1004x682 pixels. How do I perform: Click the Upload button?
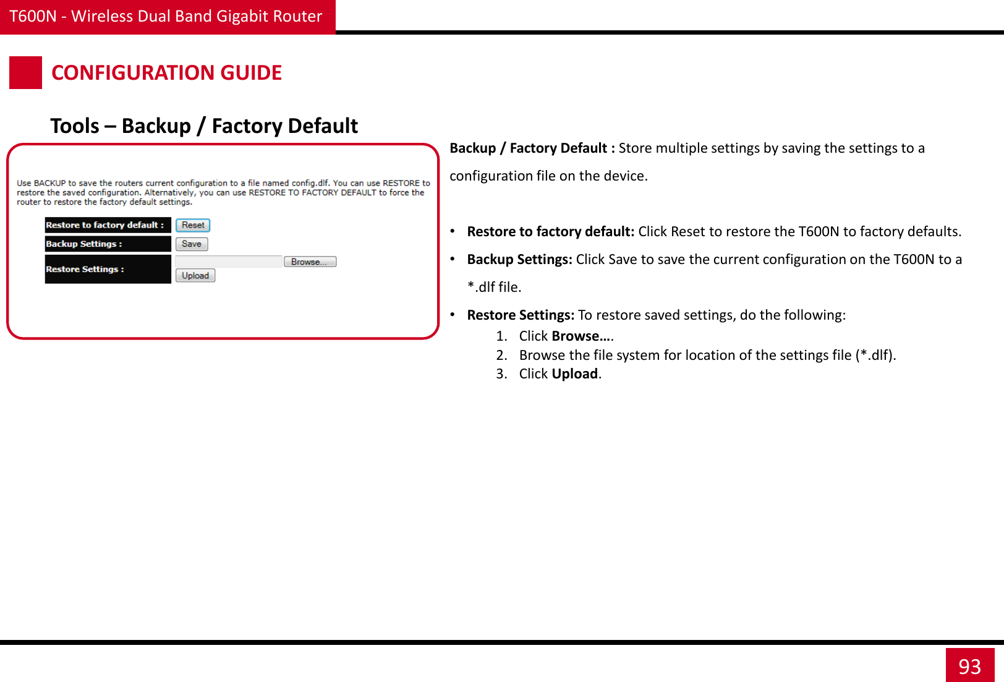coord(195,276)
